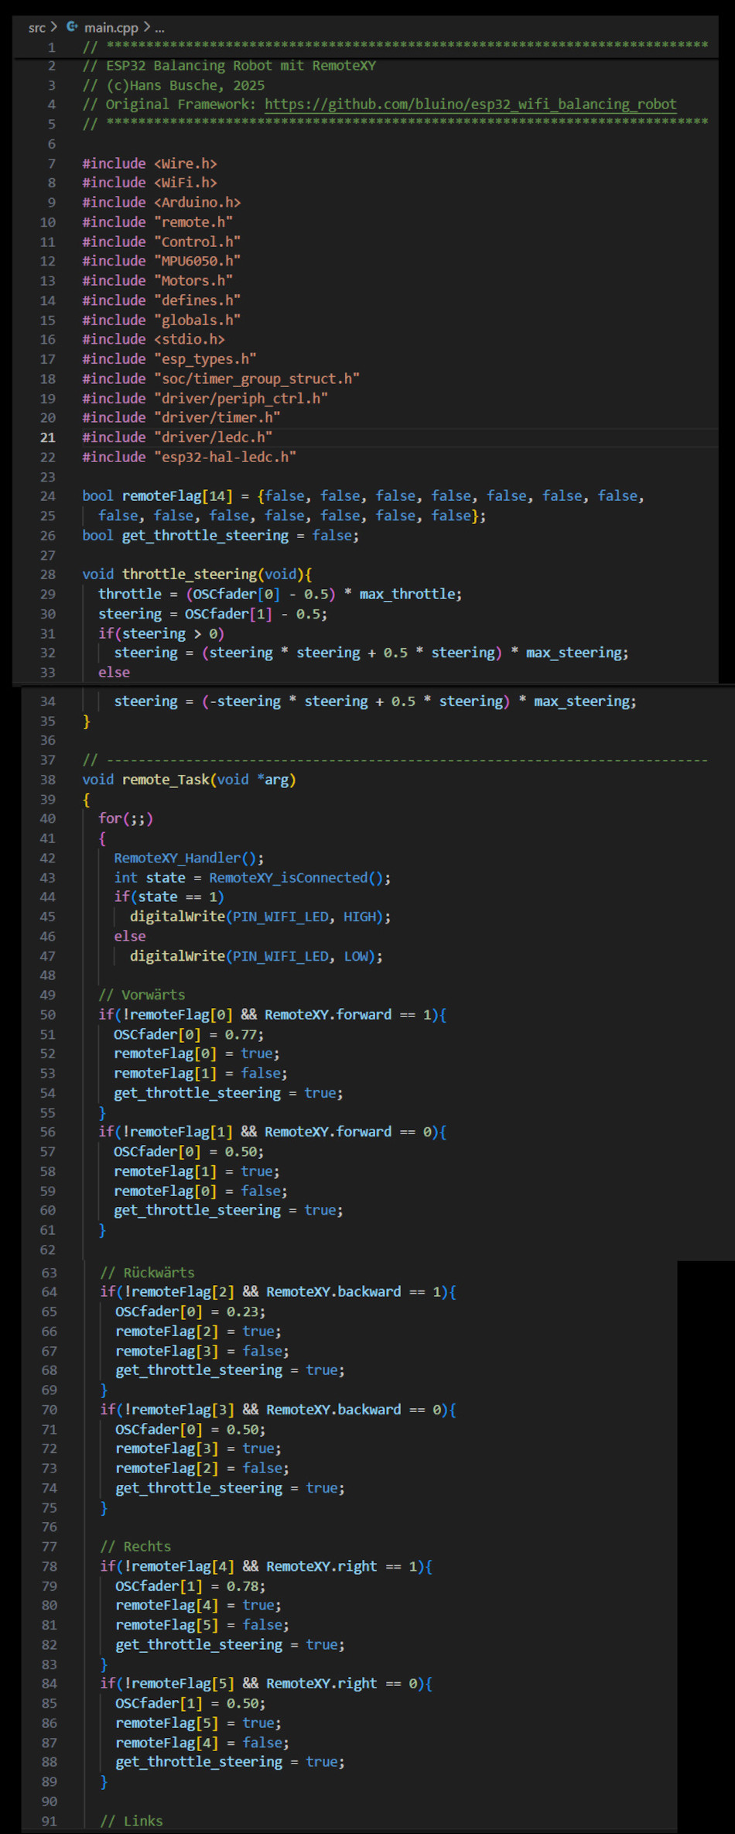Click 'int state = RemoteXY_isConnected();' line
735x1834 pixels.
pyautogui.click(x=252, y=878)
